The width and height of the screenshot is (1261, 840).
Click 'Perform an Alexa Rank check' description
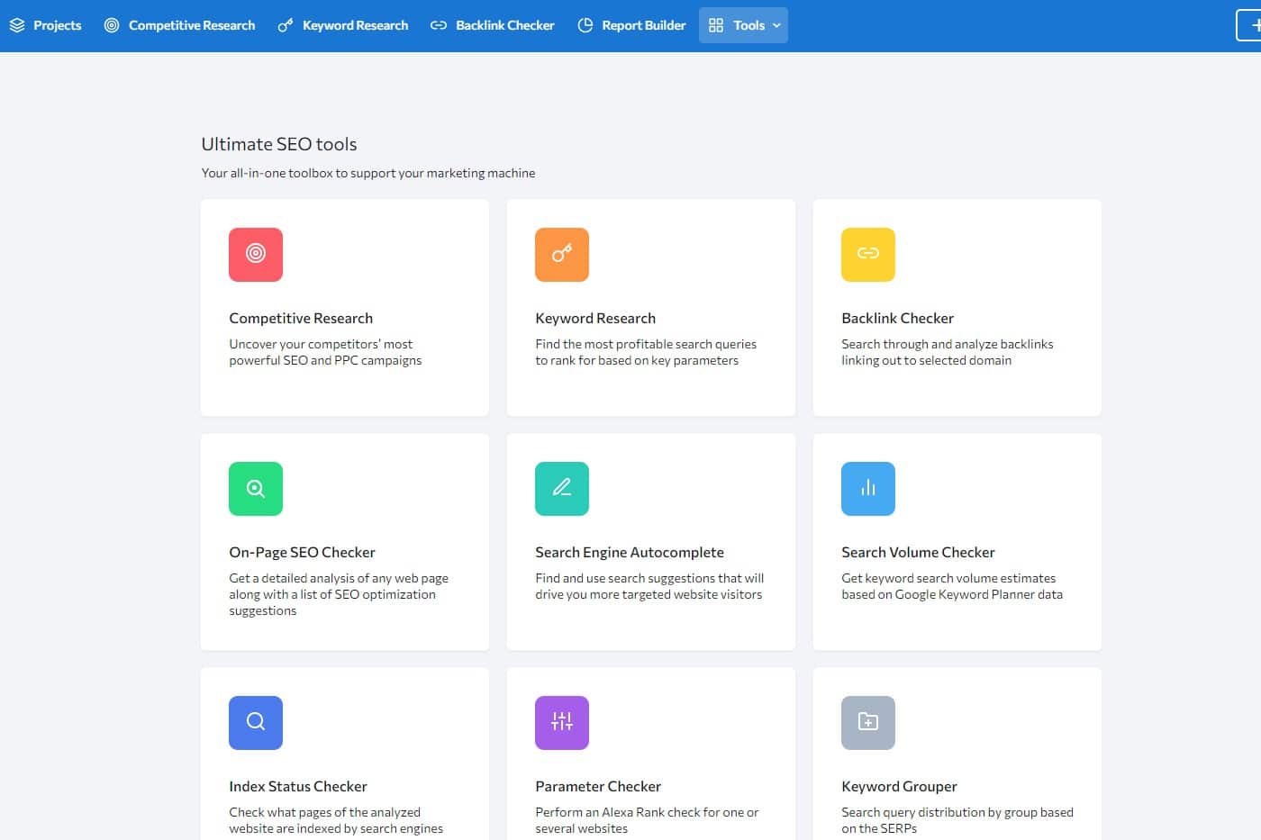(x=647, y=820)
